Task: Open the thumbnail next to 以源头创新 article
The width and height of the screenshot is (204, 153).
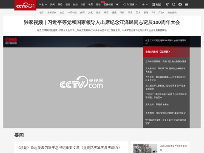Action: coord(145,148)
